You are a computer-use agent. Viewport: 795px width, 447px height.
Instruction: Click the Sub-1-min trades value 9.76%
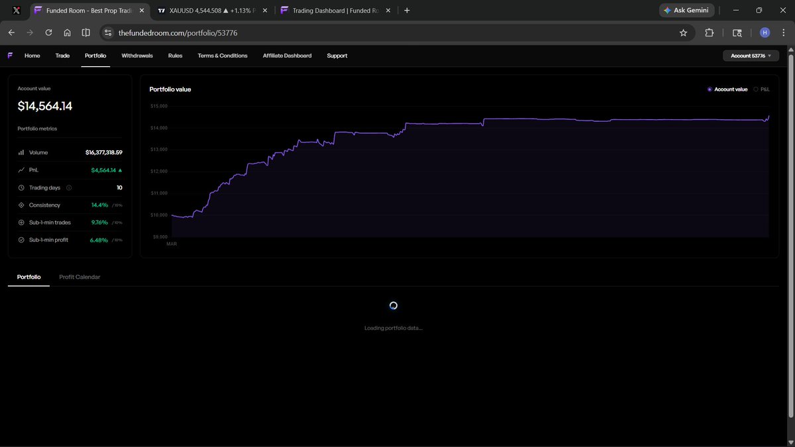point(99,223)
